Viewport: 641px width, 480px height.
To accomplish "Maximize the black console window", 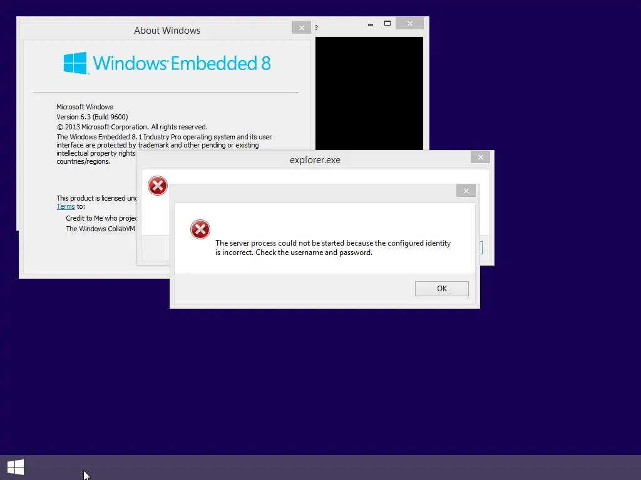I will pyautogui.click(x=387, y=24).
